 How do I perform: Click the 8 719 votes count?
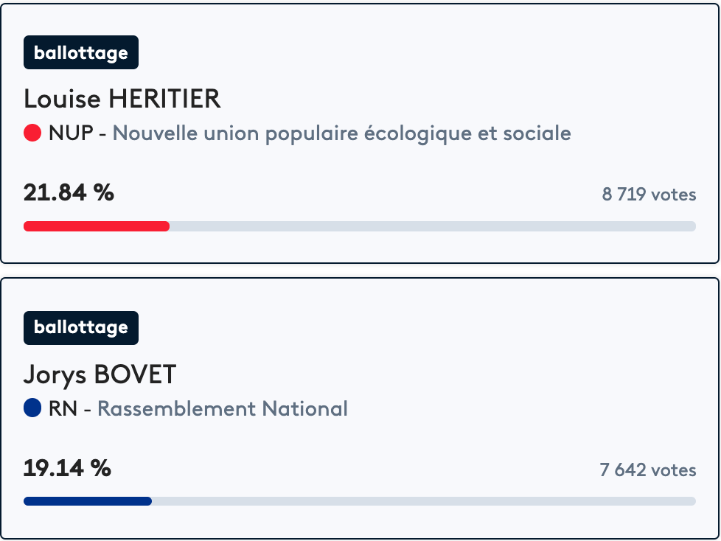[x=649, y=195]
